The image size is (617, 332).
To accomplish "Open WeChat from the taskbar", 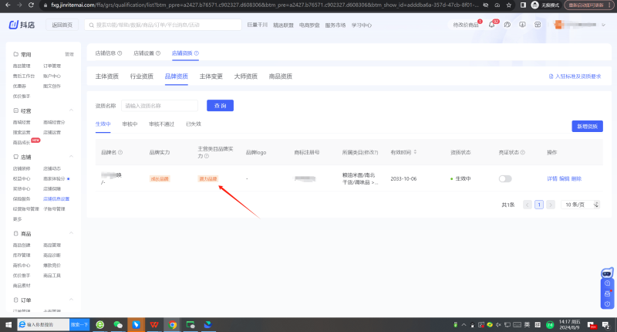I will 118,324.
